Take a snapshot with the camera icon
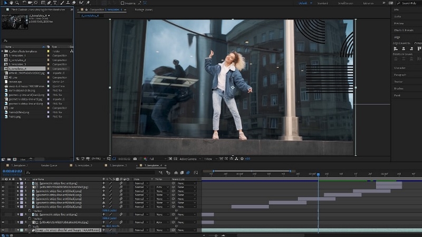The height and width of the screenshot is (237, 422). 135,159
